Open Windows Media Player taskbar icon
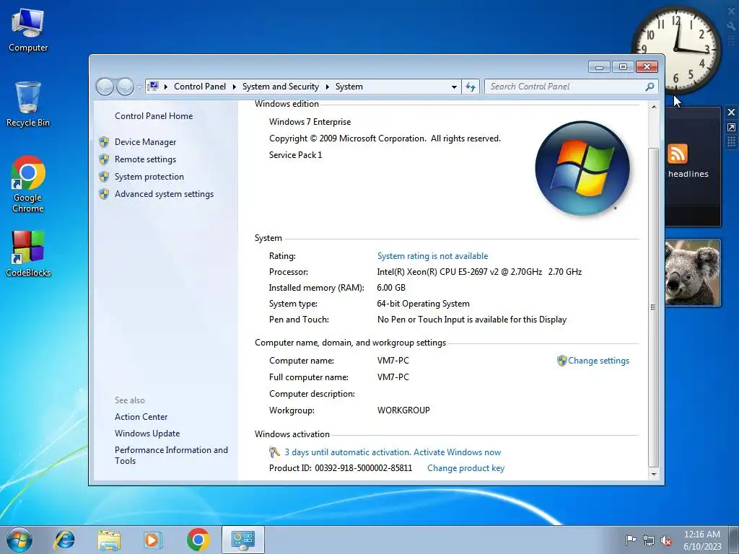This screenshot has width=739, height=554. 153,540
